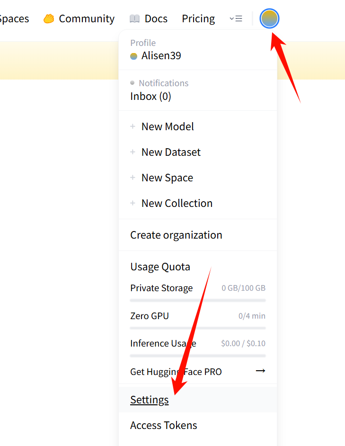Click the Zero GPU quota bar

[198, 328]
